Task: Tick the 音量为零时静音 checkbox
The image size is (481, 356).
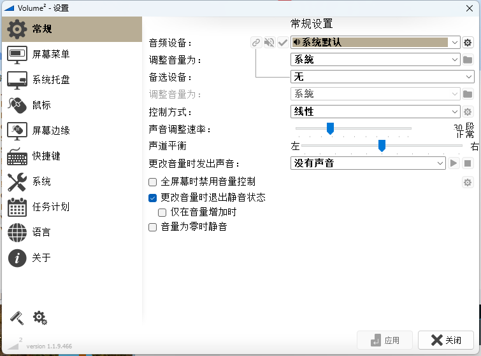Action: coord(152,227)
